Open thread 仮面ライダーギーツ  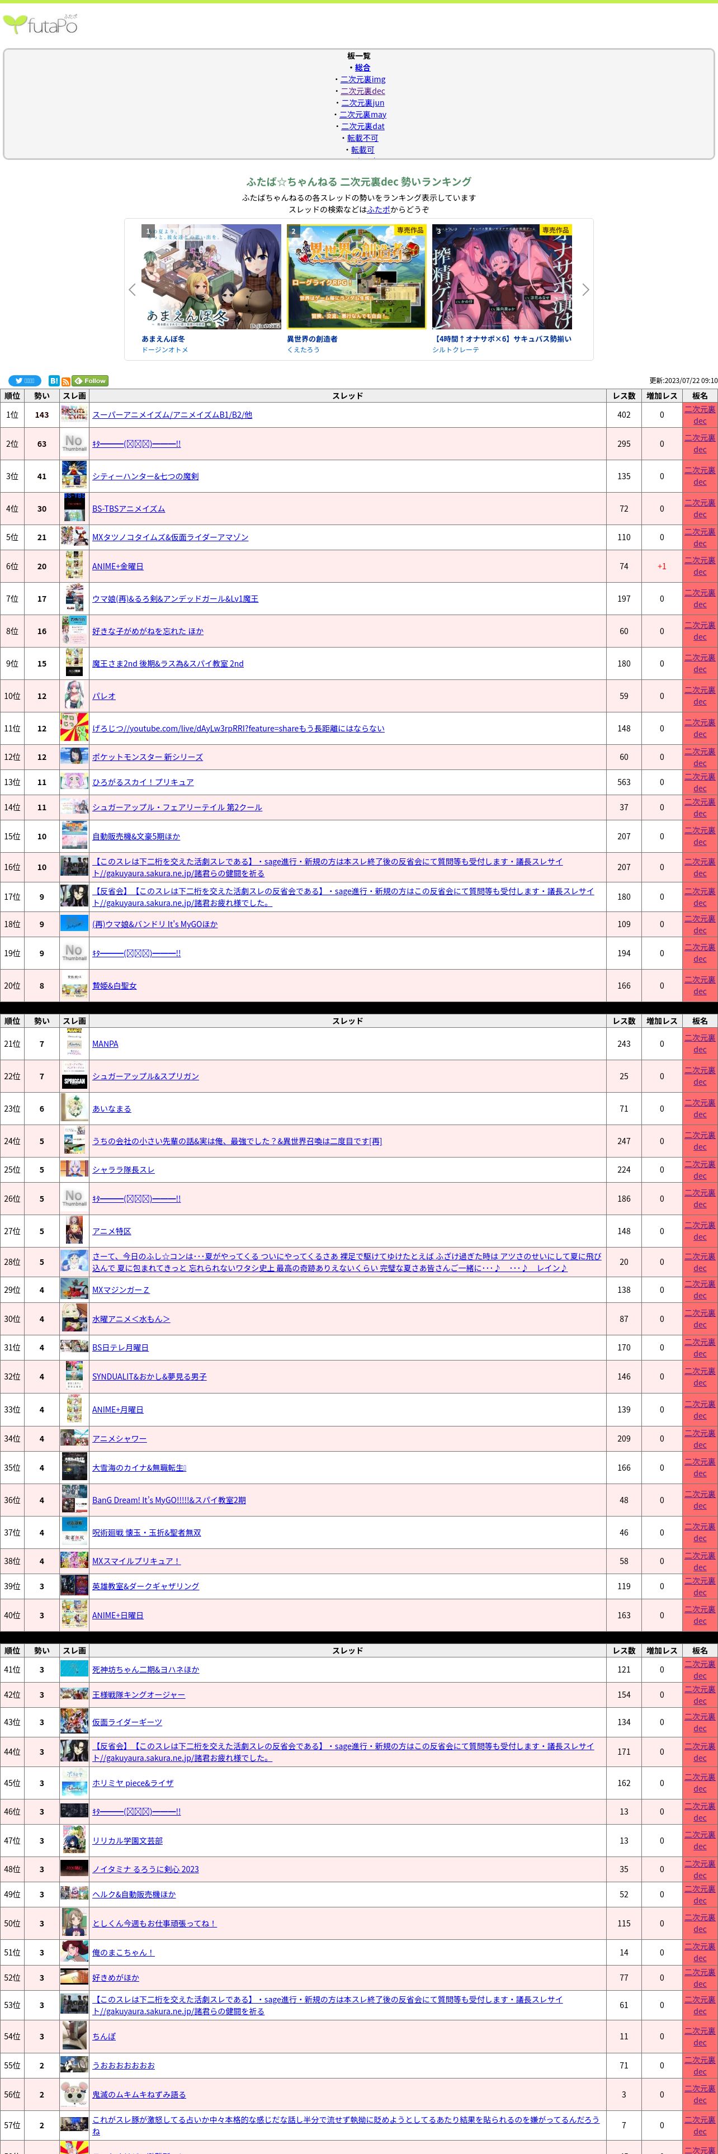pyautogui.click(x=127, y=1722)
